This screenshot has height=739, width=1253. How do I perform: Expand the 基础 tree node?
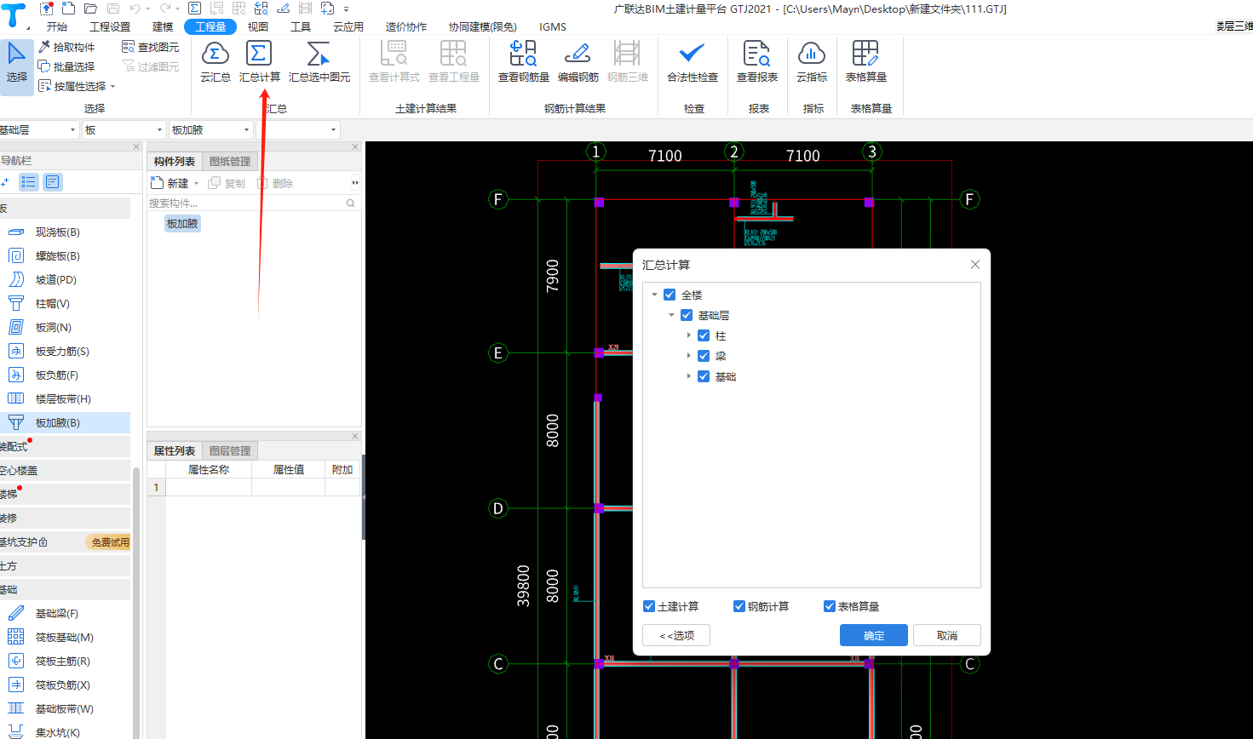[688, 376]
